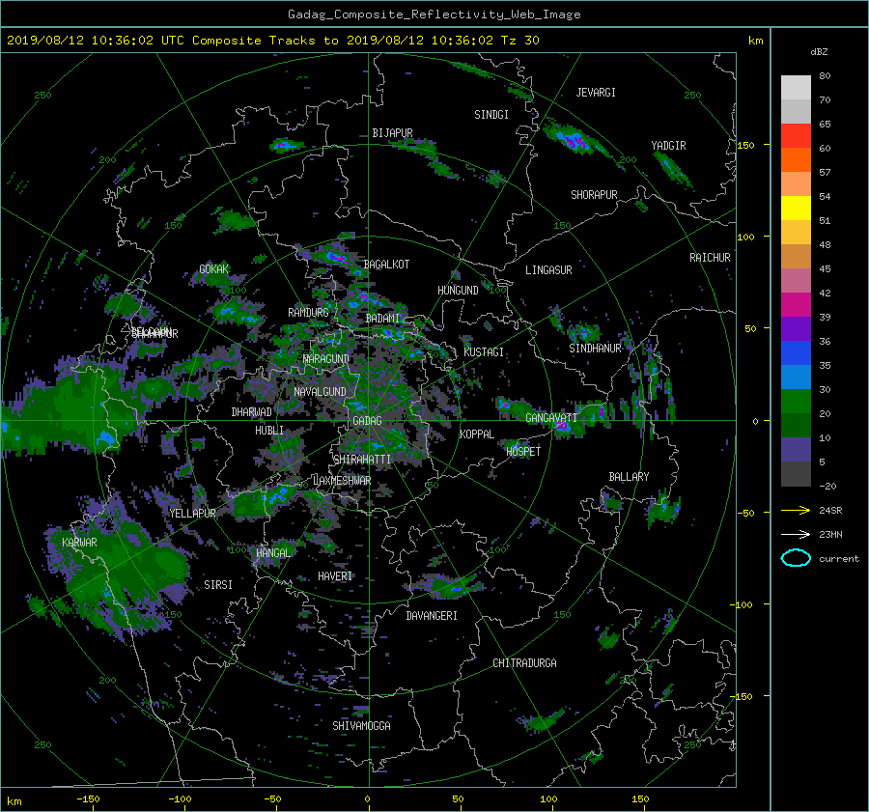
Task: Click the NARAGUND city label
Action: point(326,359)
